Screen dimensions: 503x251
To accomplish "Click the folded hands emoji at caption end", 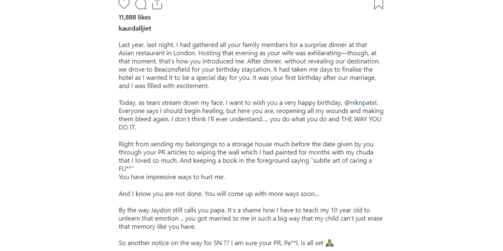I will click(329, 243).
